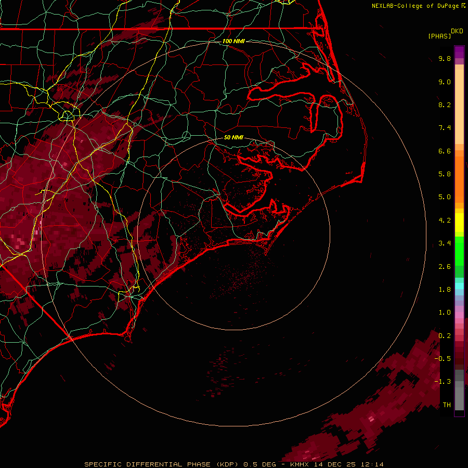Click the [PHAS] unit label

[x=439, y=36]
